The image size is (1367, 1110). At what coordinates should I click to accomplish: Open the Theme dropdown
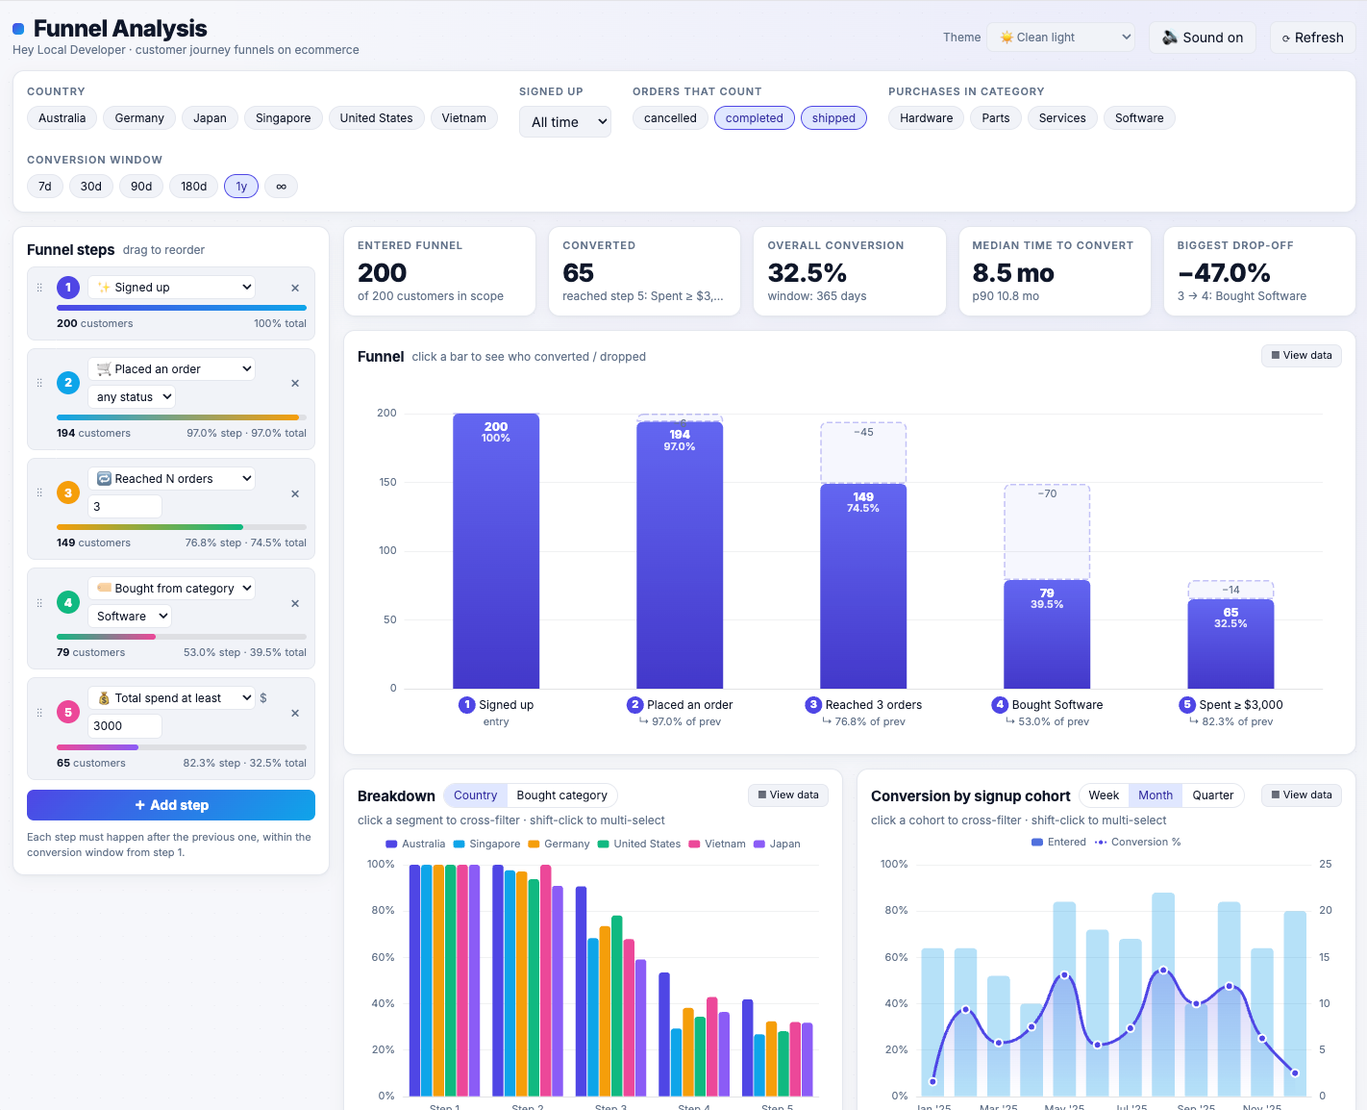pyautogui.click(x=1061, y=38)
